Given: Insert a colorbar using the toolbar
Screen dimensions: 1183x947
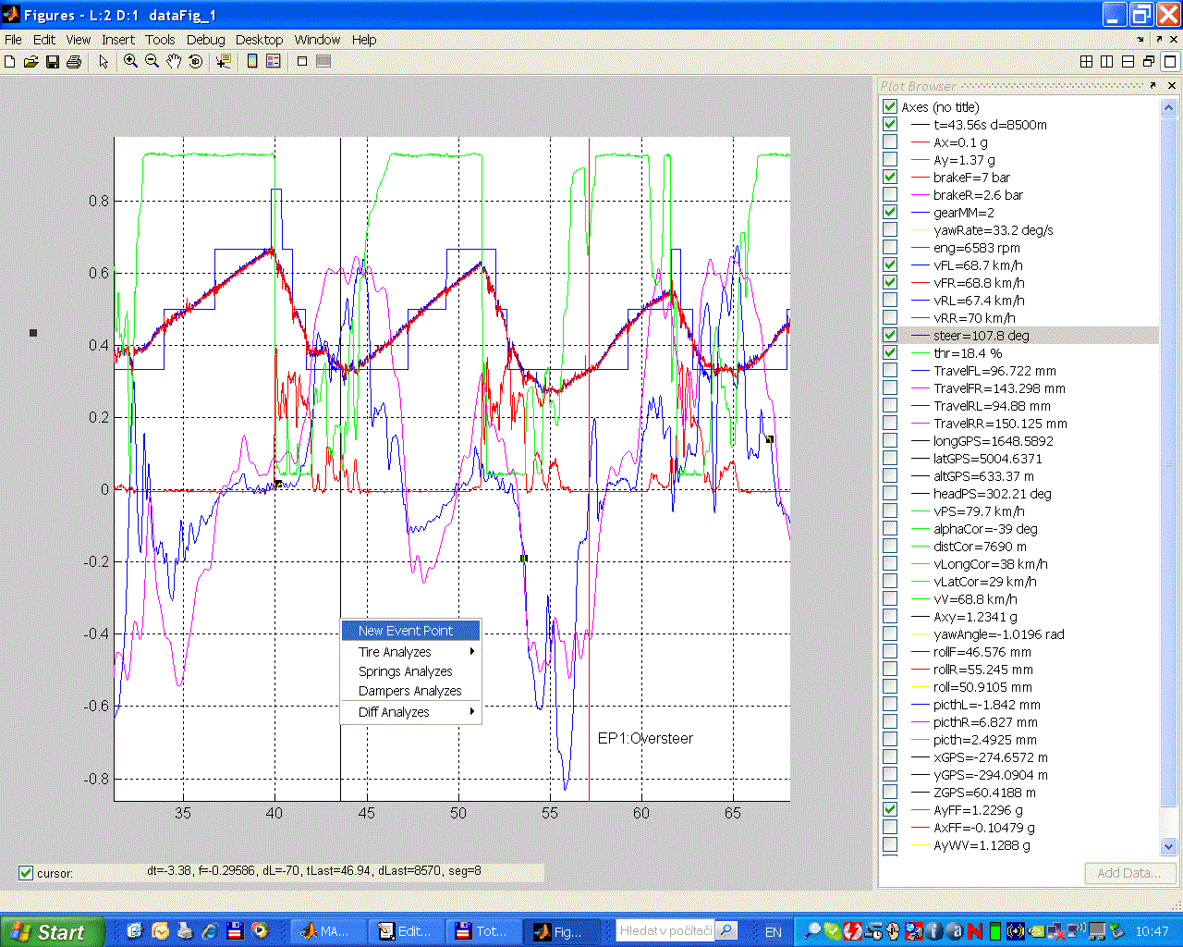Looking at the screenshot, I should pos(252,62).
